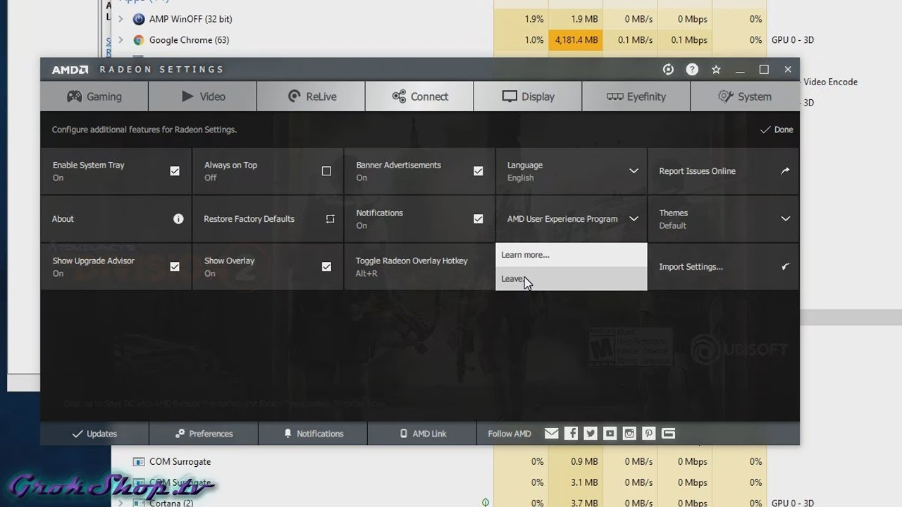Uncheck the Show Upgrade Advisor checkbox
The height and width of the screenshot is (507, 902).
point(175,267)
